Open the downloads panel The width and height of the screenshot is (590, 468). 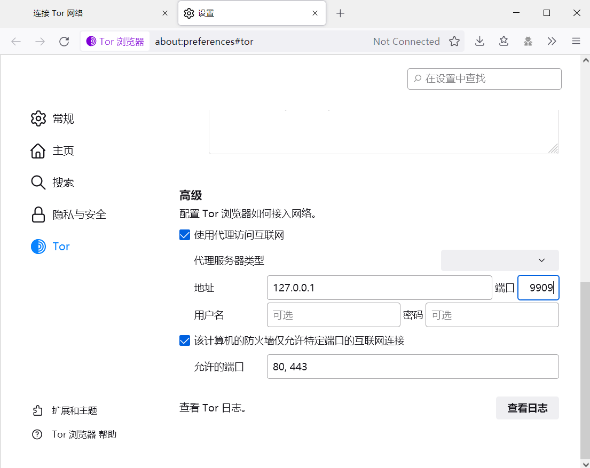click(479, 42)
